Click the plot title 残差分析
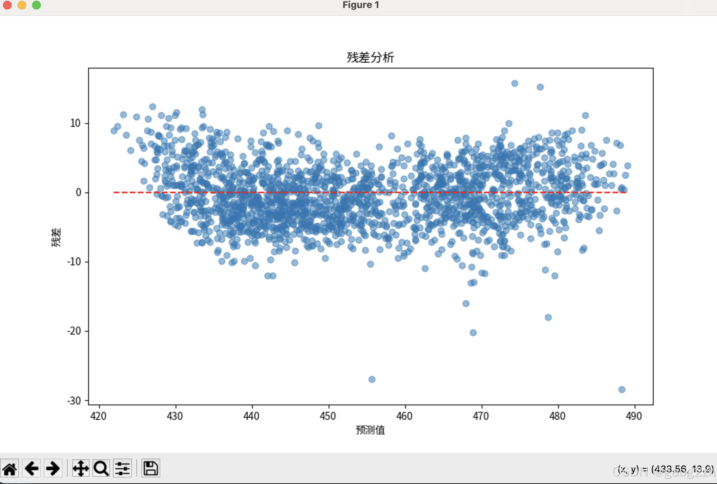Viewport: 717px width, 484px height. pyautogui.click(x=370, y=58)
